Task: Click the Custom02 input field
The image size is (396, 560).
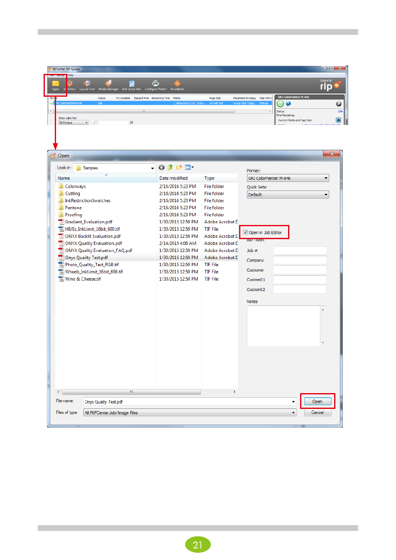Action: point(300,289)
